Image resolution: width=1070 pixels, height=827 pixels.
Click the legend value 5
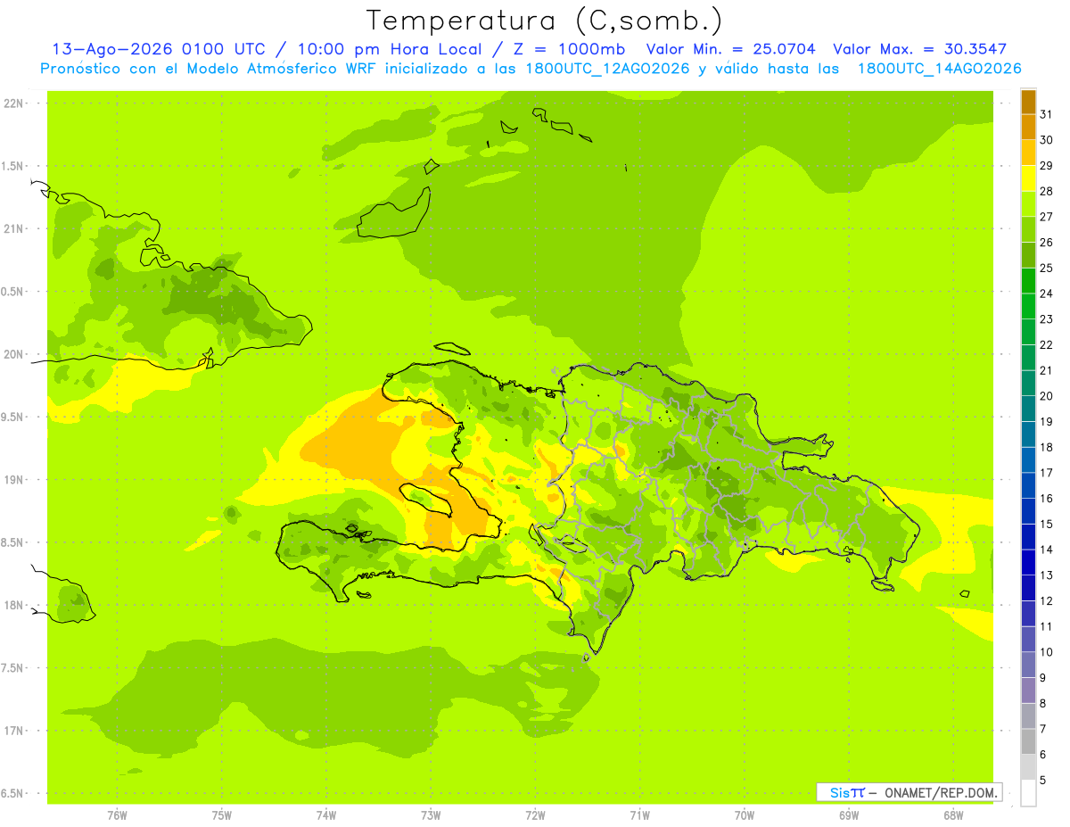tap(1043, 781)
